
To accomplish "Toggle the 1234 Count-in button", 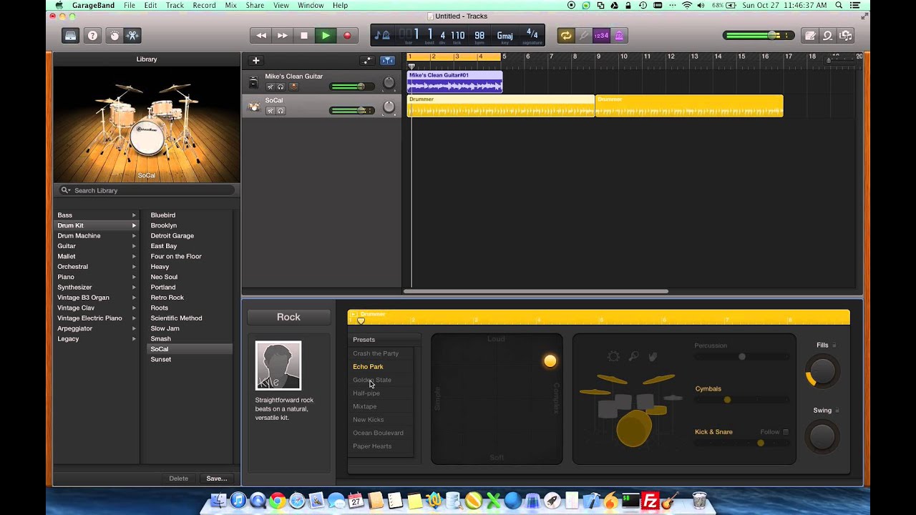I will [x=602, y=36].
